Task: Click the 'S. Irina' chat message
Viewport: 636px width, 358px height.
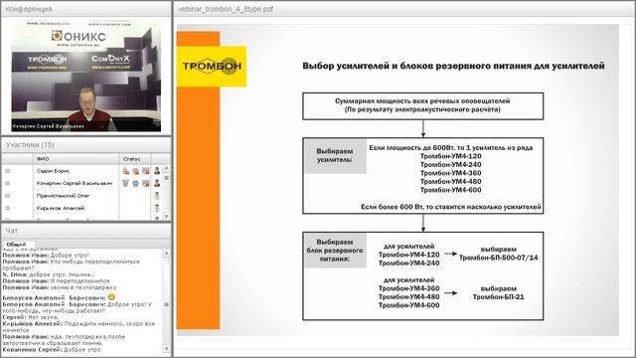Action: (49, 274)
